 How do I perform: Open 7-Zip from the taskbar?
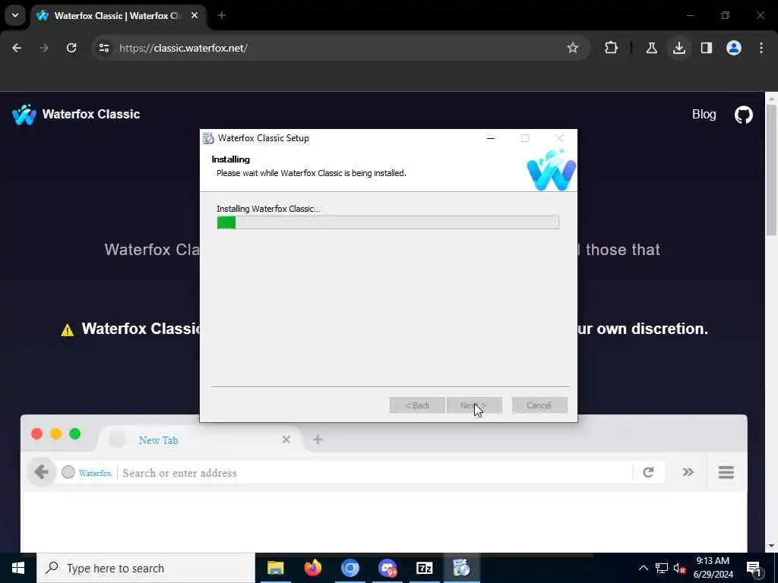425,568
